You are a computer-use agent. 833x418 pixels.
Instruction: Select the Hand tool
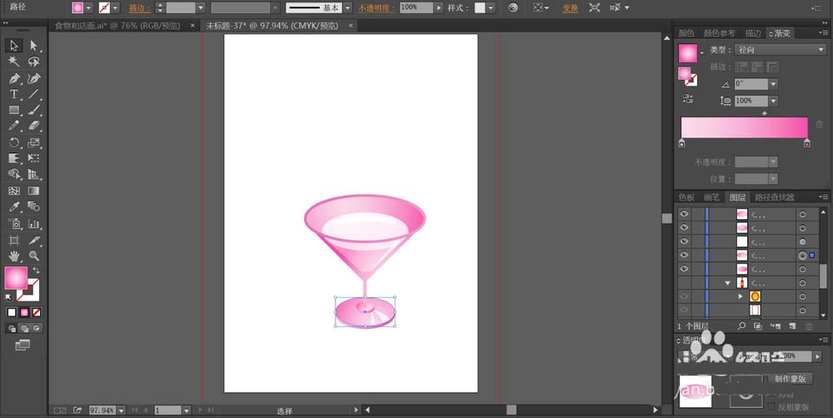click(14, 256)
